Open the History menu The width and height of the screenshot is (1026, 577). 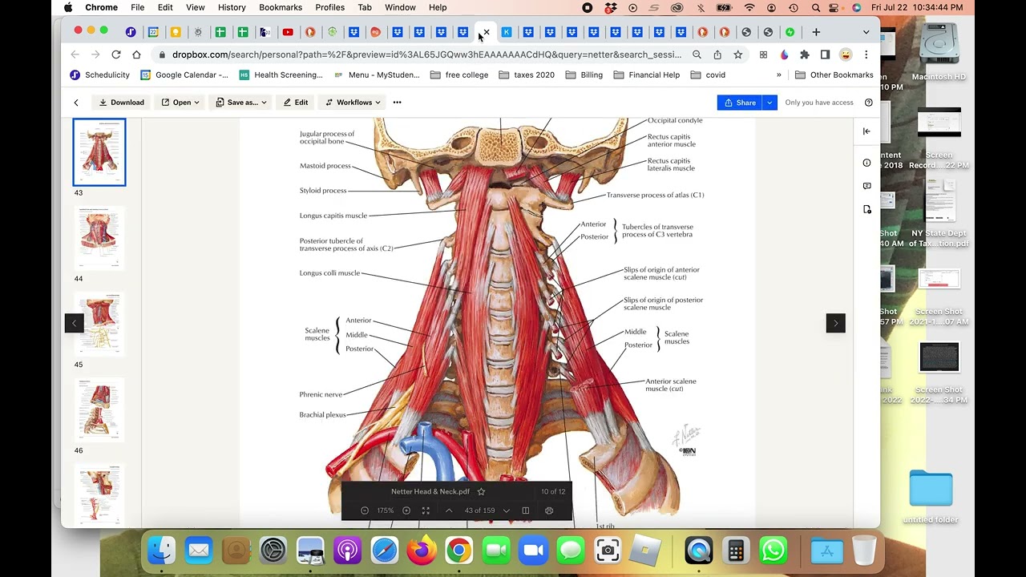click(x=232, y=7)
